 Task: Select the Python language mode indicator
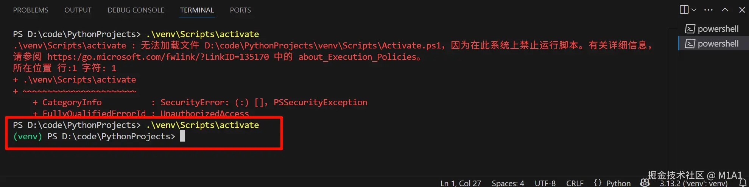coord(618,183)
